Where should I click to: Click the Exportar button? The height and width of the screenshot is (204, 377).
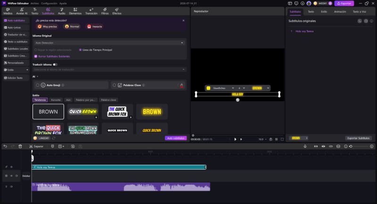coord(344,3)
